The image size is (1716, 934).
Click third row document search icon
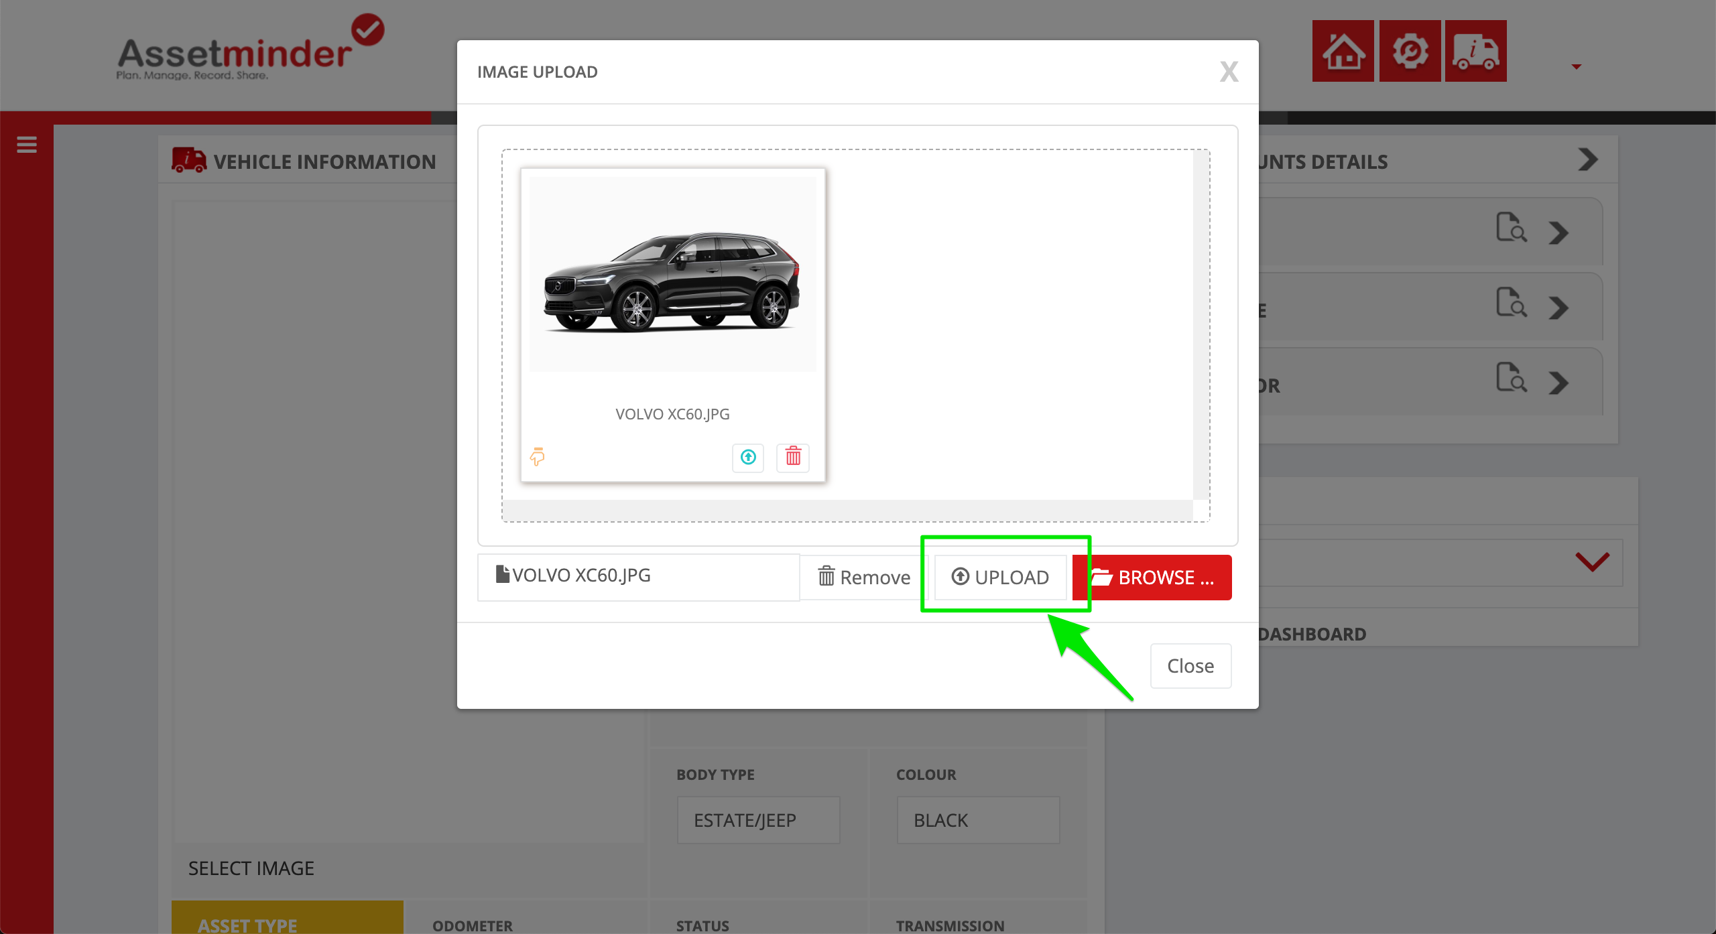[1512, 377]
